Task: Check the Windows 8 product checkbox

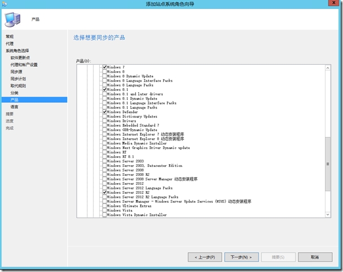Action: click(105, 71)
